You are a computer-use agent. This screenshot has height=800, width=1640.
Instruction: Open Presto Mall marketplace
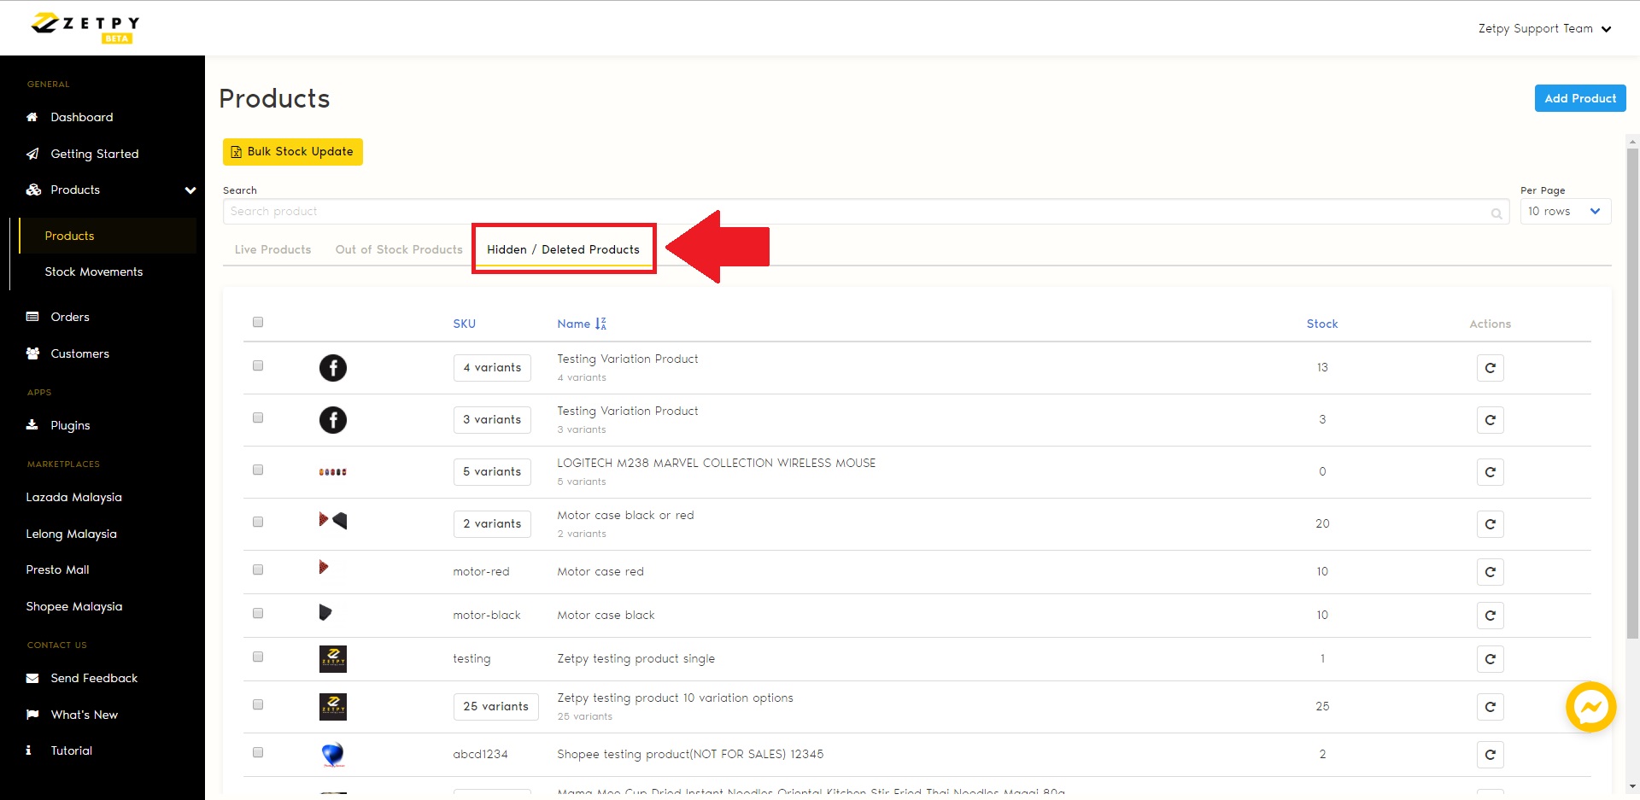57,569
